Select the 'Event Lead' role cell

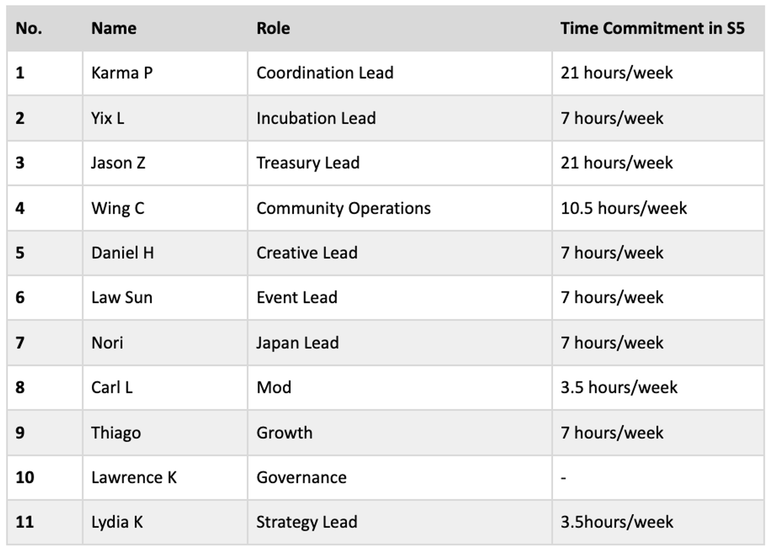(x=297, y=297)
